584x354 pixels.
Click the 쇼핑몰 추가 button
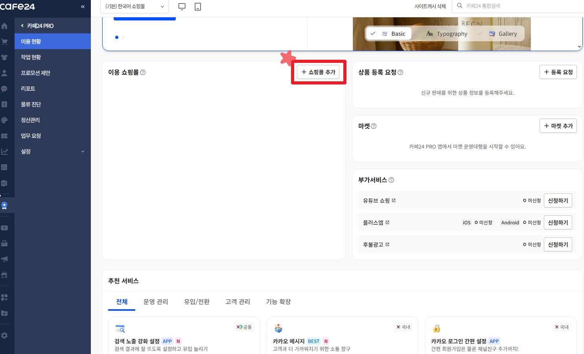[x=318, y=72]
